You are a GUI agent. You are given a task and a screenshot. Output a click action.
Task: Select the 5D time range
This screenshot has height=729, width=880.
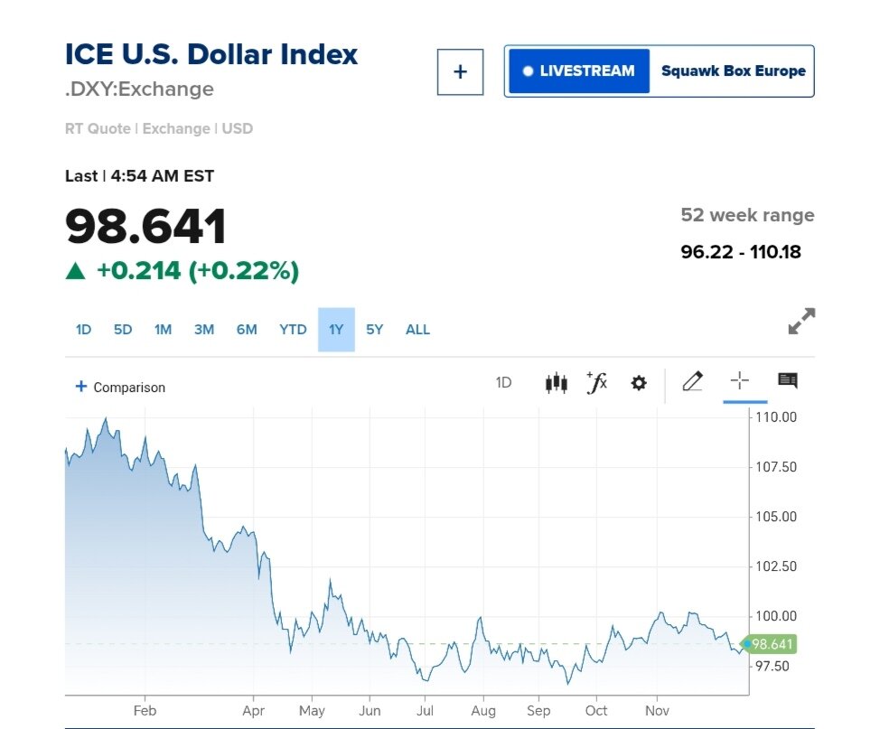(x=123, y=330)
